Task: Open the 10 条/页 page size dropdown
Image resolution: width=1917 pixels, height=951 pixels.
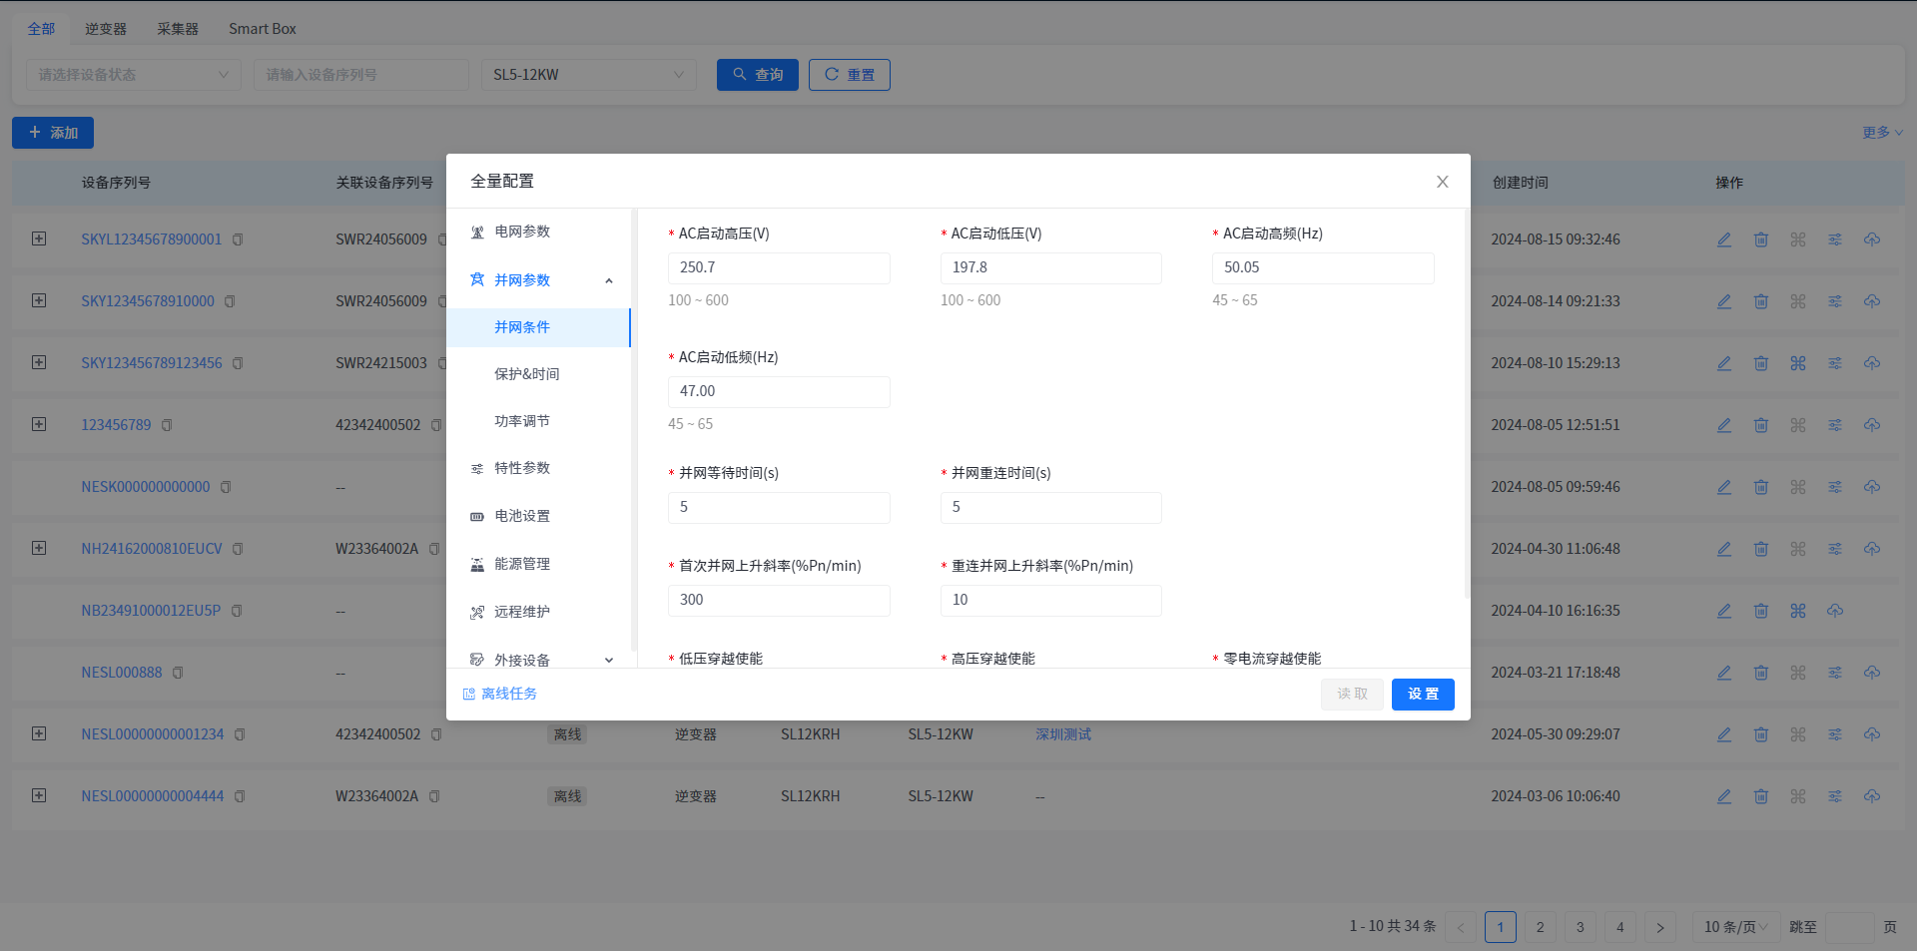Action: [1735, 927]
